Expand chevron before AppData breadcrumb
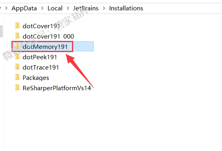The height and width of the screenshot is (151, 222). [6, 8]
